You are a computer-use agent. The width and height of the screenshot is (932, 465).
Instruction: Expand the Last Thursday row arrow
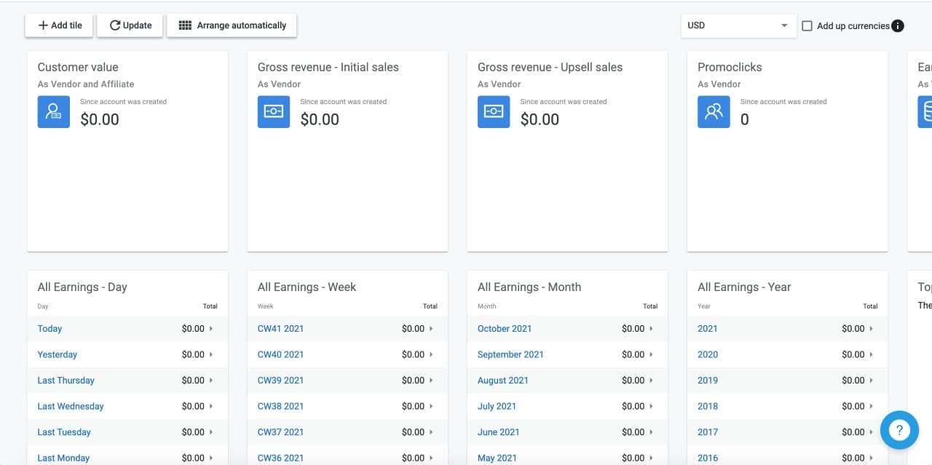(211, 381)
